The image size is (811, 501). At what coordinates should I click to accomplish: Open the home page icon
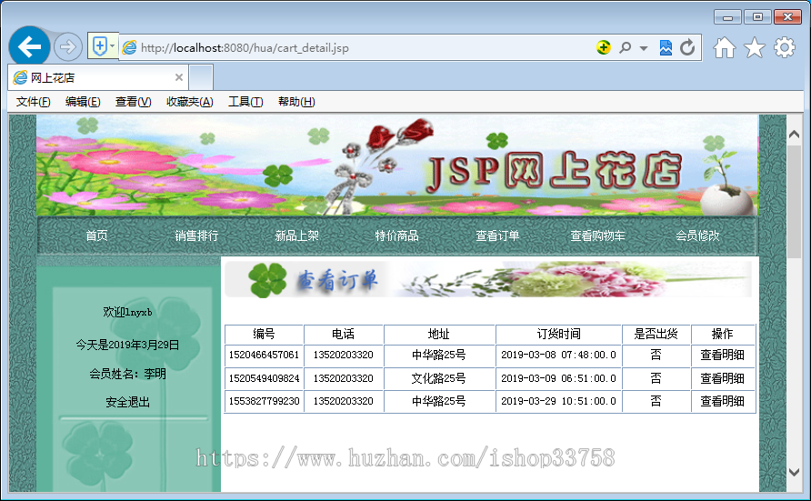pyautogui.click(x=725, y=47)
